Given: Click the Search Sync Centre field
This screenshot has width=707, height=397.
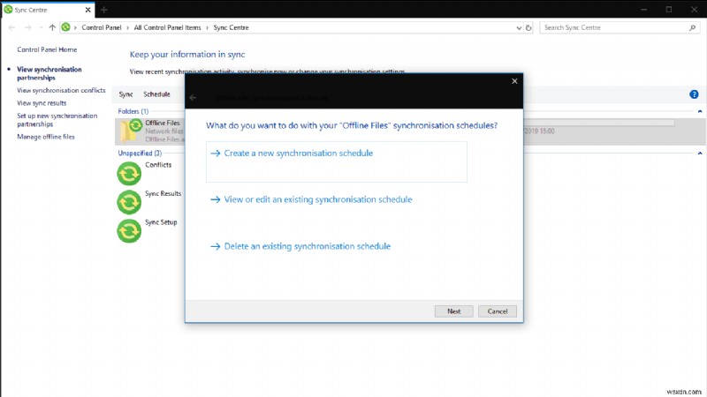Looking at the screenshot, I should (x=619, y=27).
